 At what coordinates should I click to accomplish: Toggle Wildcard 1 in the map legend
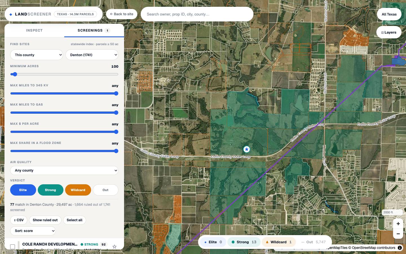pyautogui.click(x=279, y=242)
